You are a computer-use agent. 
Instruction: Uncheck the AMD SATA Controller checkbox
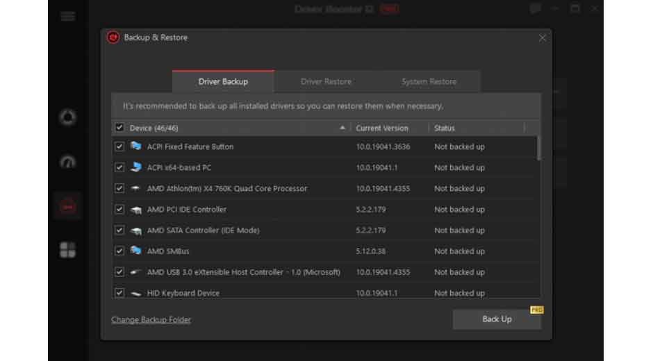(x=119, y=230)
